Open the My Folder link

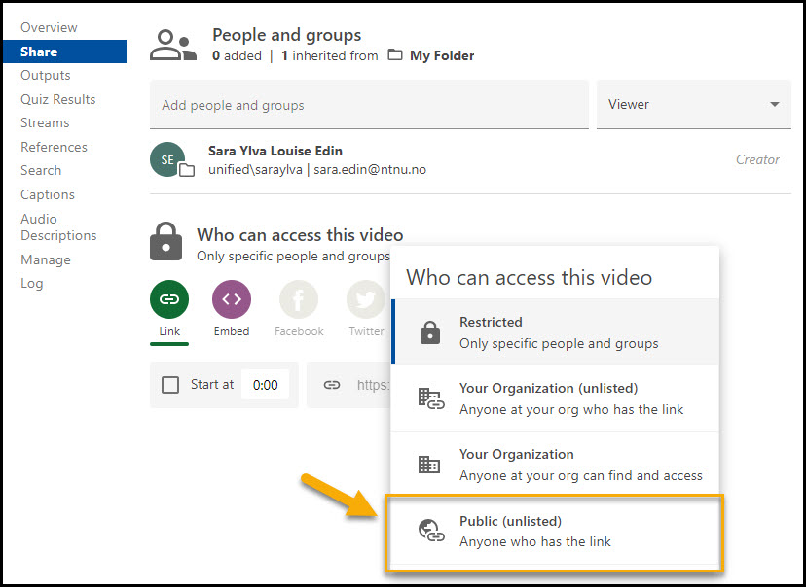pyautogui.click(x=442, y=55)
